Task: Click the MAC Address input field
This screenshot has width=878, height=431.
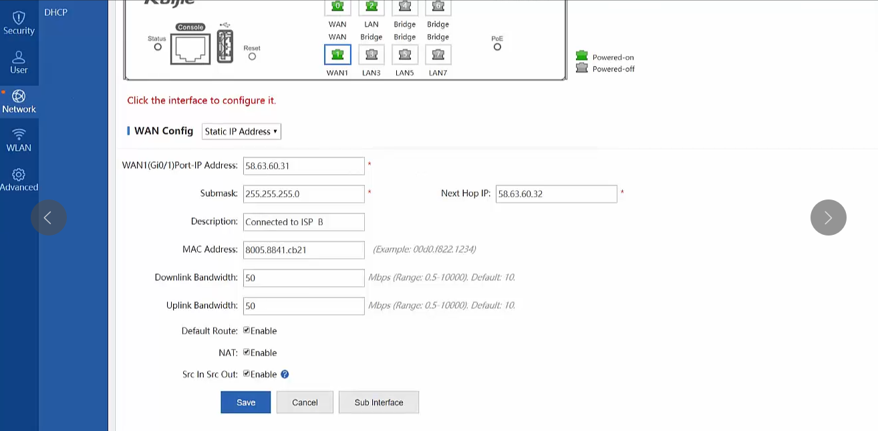Action: click(x=304, y=250)
